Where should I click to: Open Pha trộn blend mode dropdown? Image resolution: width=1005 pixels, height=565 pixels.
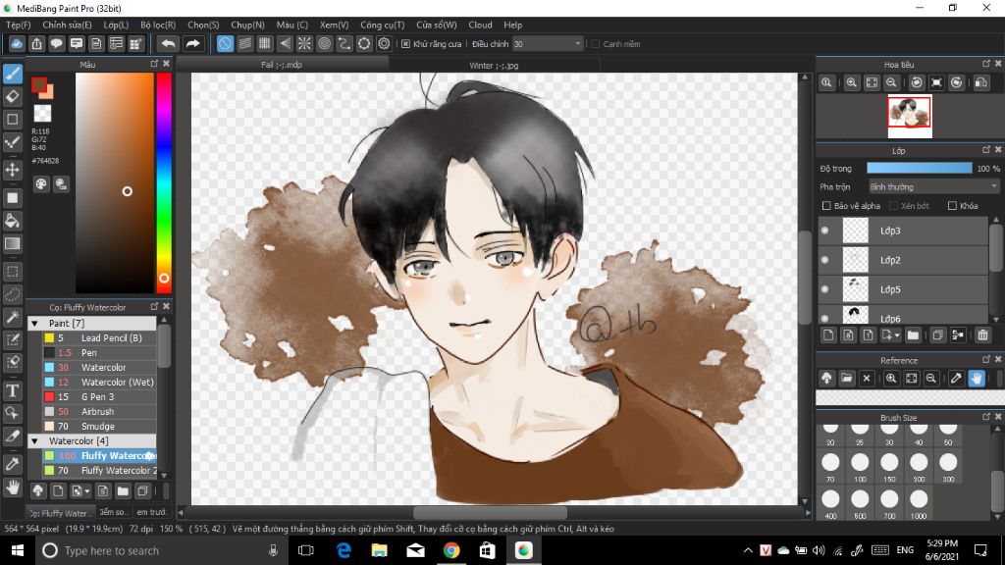click(933, 186)
